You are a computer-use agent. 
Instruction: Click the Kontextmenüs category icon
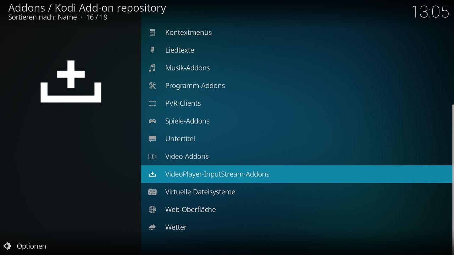152,33
